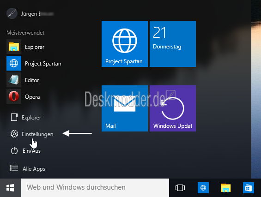Viewport: 261px width, 197px height.
Task: Click the red Opera icon
Action: click(14, 96)
